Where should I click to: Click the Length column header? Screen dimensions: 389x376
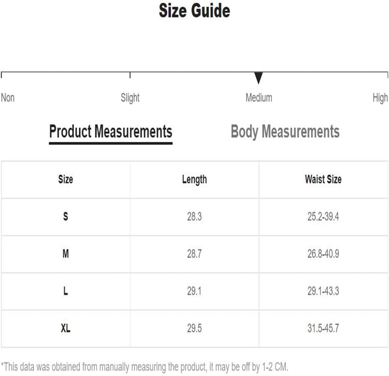pyautogui.click(x=195, y=180)
